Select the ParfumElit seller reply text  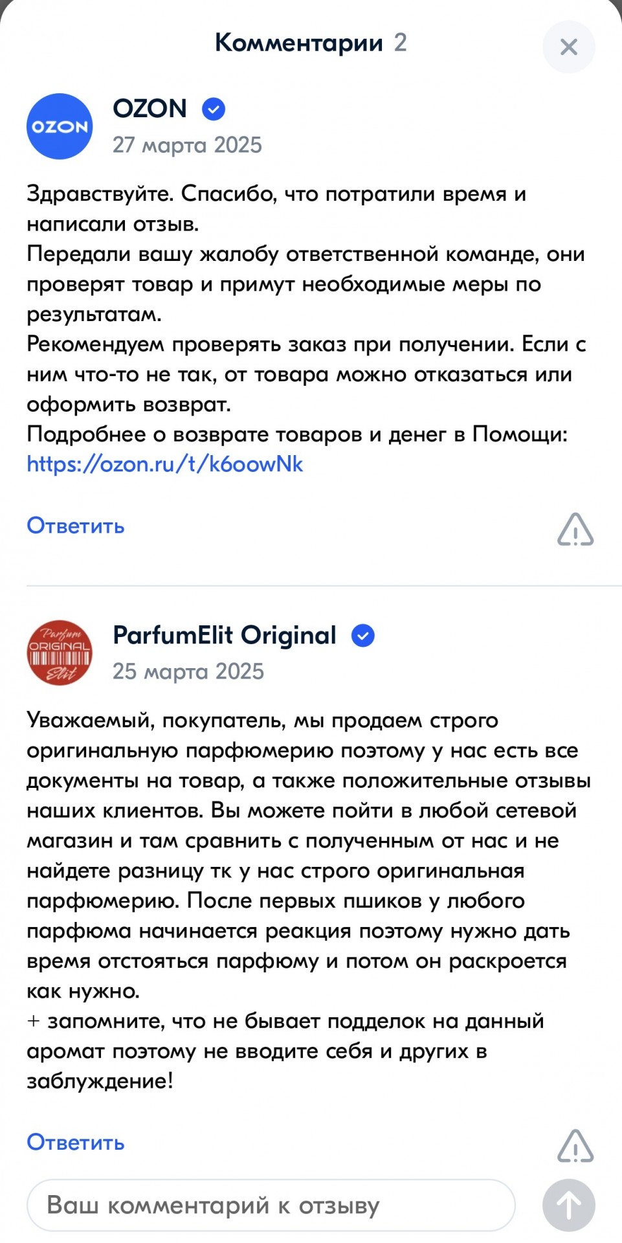click(x=309, y=901)
